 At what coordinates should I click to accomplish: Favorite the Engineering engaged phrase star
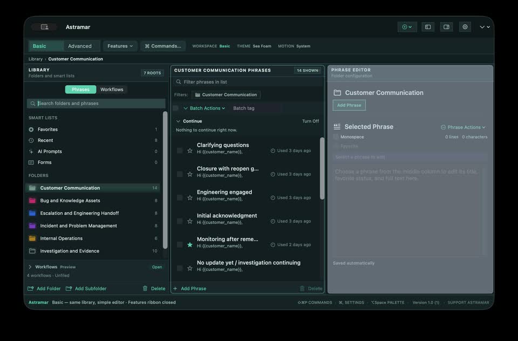[190, 197]
